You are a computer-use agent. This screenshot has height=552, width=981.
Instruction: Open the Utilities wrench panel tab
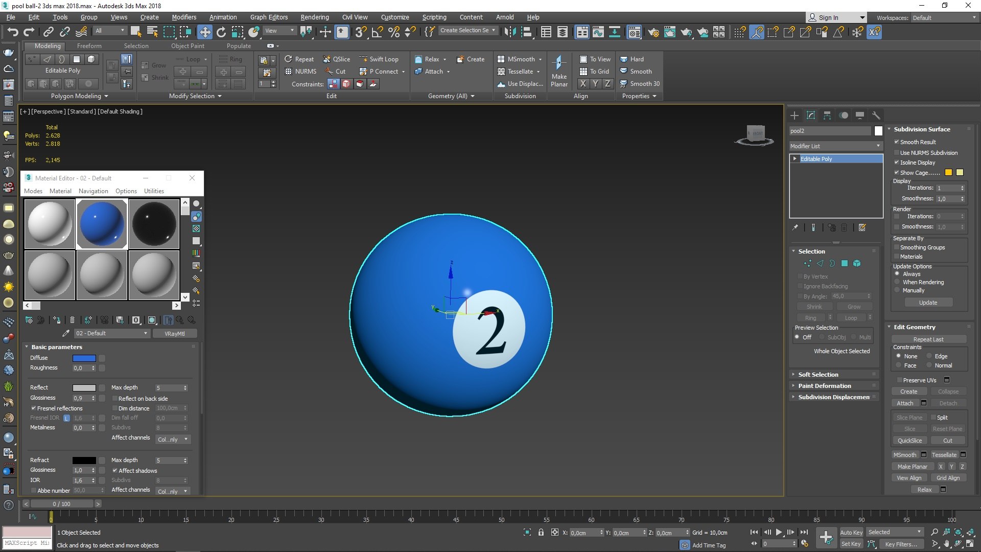coord(876,116)
